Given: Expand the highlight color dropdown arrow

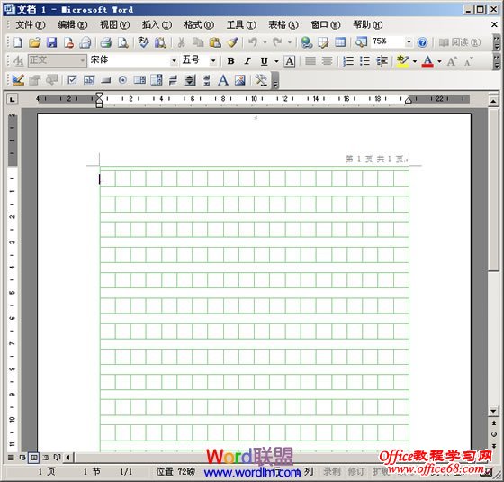Looking at the screenshot, I should 415,61.
